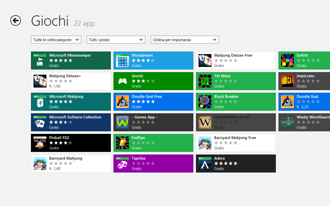Expand the Tutte le sottocategorie dropdown
The width and height of the screenshot is (330, 206).
56,40
